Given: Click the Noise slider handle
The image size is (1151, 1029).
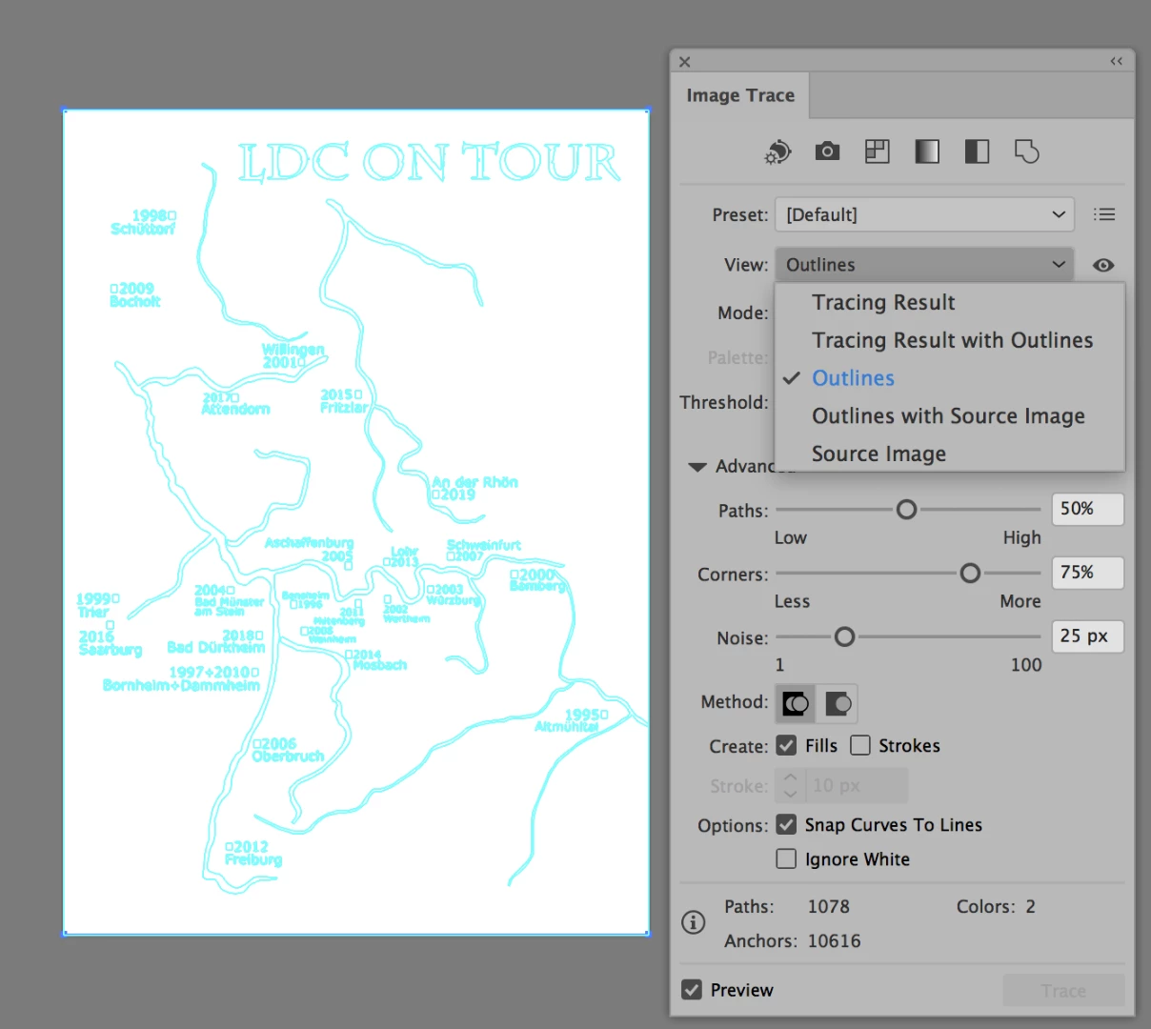Looking at the screenshot, I should [x=844, y=636].
